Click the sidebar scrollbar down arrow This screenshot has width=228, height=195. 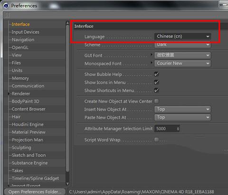click(x=67, y=184)
